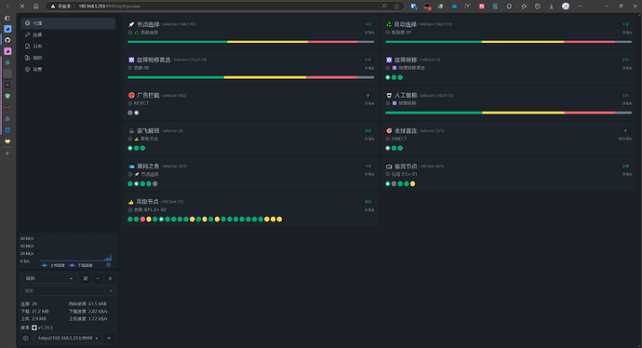The height and width of the screenshot is (348, 642).
Task: Expand the 人工智能 group card
Action: (508, 102)
